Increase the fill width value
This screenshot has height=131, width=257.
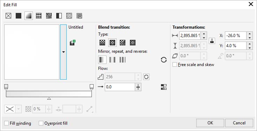pyautogui.click(x=204, y=34)
